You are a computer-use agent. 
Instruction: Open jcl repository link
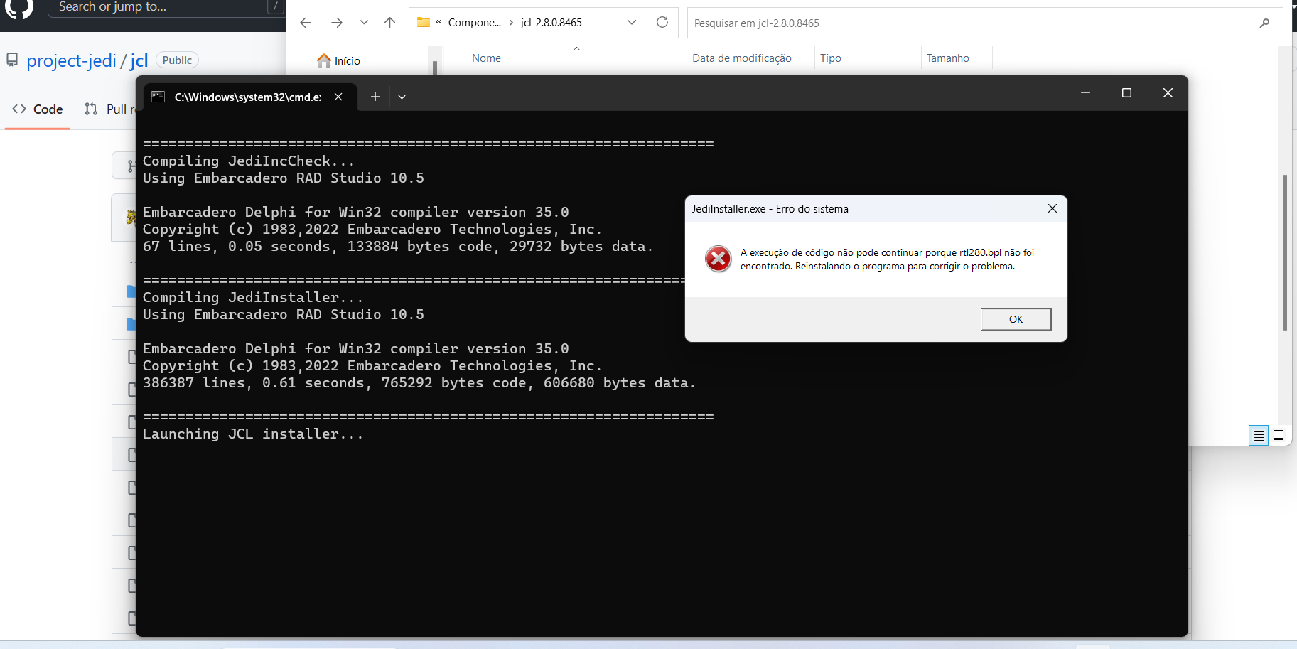[x=139, y=61]
